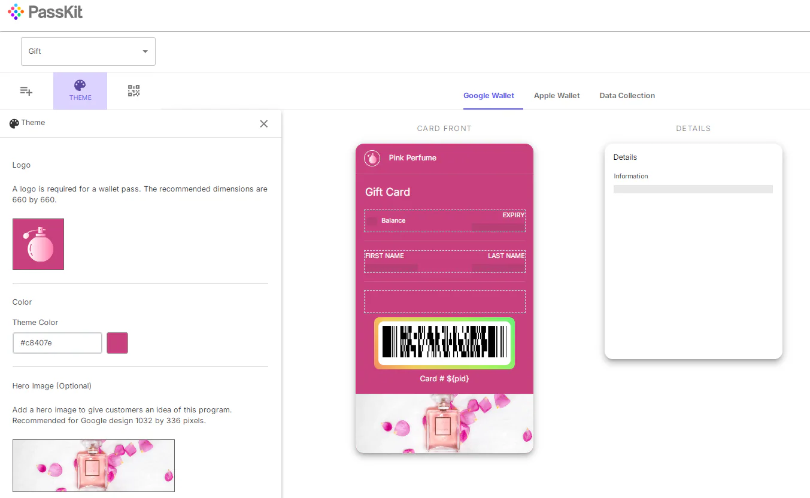Click the PassKit logo

coord(45,12)
